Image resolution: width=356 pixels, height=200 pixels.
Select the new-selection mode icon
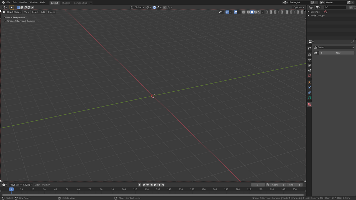[18, 7]
